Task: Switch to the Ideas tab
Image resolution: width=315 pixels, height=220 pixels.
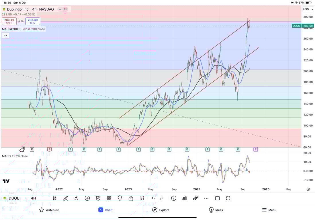Action: [x=216, y=210]
